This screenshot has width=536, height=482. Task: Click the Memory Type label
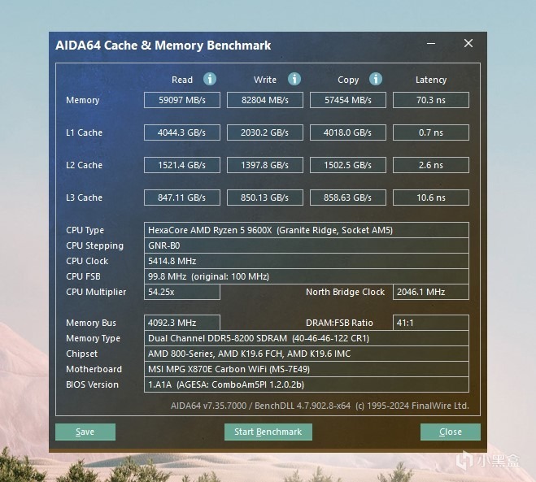93,338
